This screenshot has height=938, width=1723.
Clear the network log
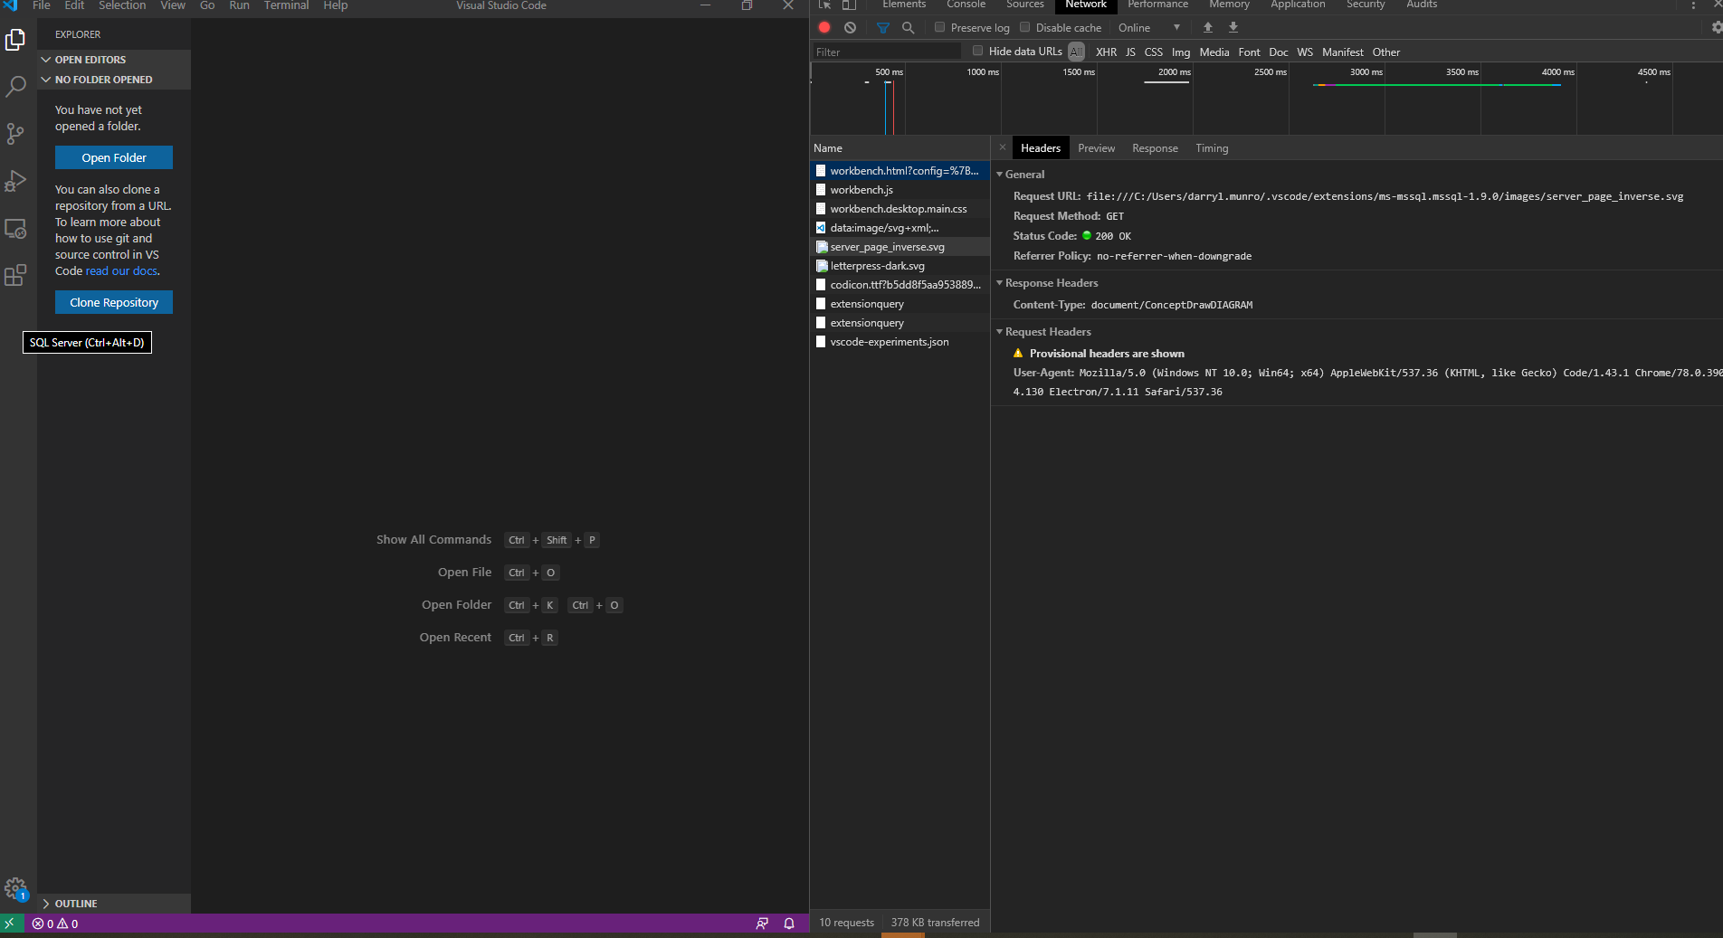point(850,27)
